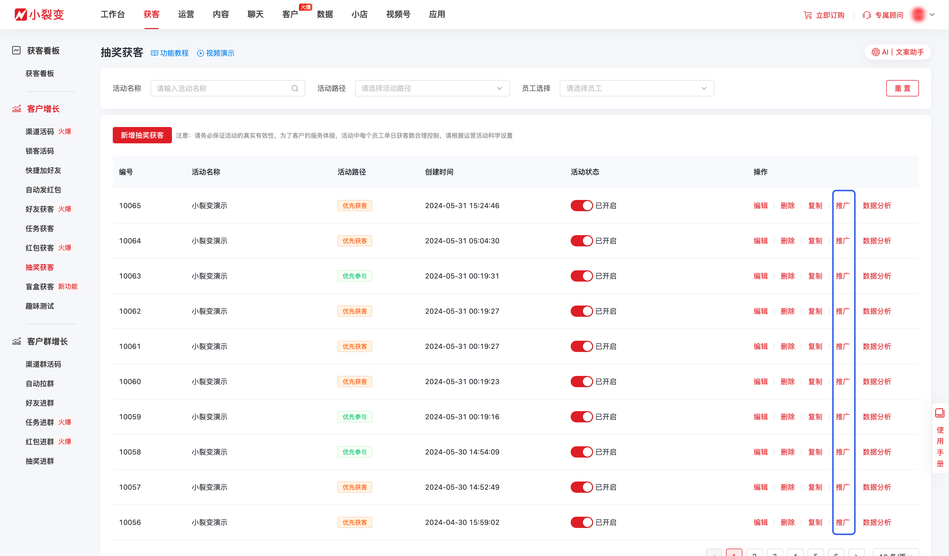Image resolution: width=949 pixels, height=556 pixels.
Task: Expand the user avatar menu chevron
Action: pyautogui.click(x=932, y=15)
